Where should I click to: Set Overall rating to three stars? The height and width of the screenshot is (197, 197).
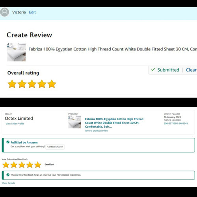point(32,84)
